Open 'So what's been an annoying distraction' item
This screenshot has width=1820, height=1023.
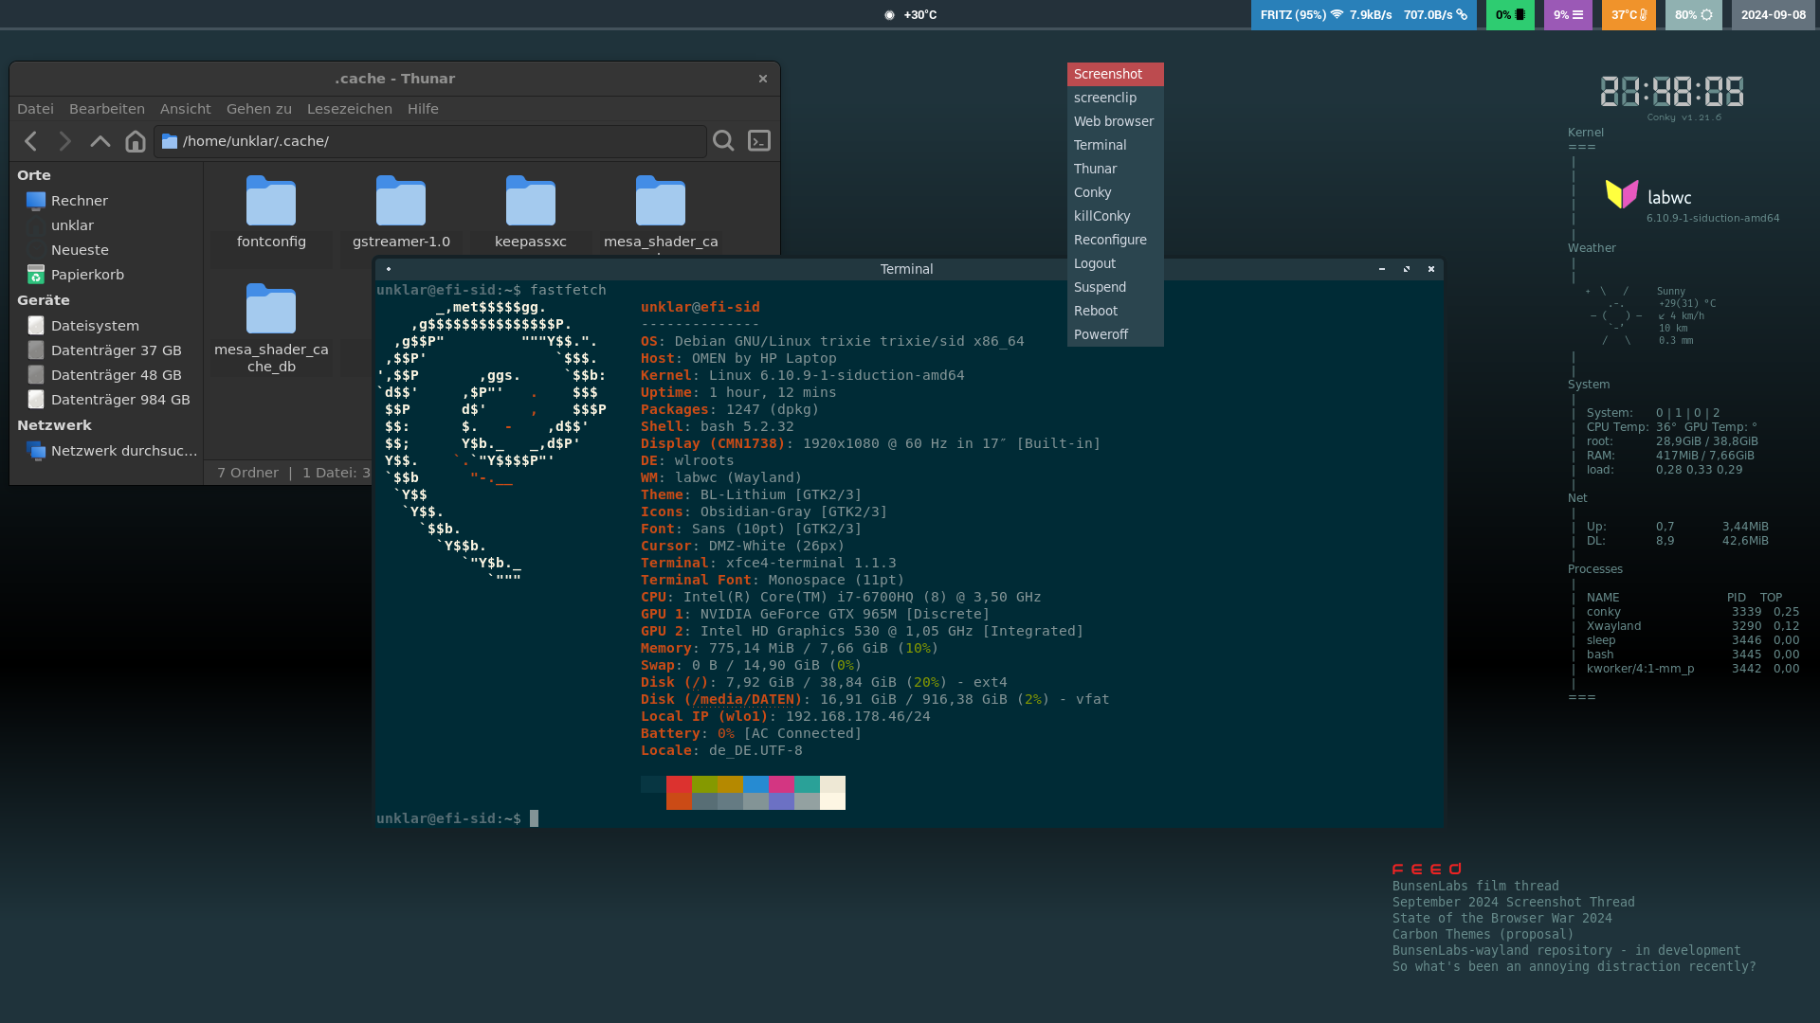1574,967
